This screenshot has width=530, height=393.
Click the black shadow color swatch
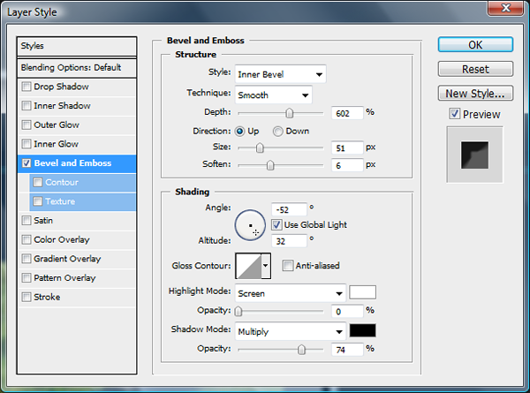coord(363,331)
